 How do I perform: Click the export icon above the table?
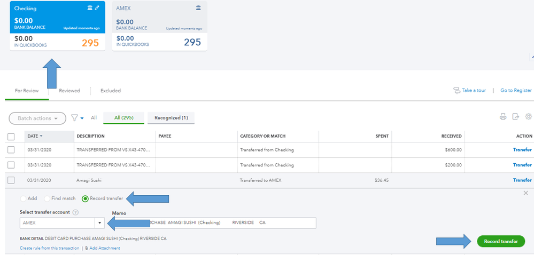click(x=516, y=117)
